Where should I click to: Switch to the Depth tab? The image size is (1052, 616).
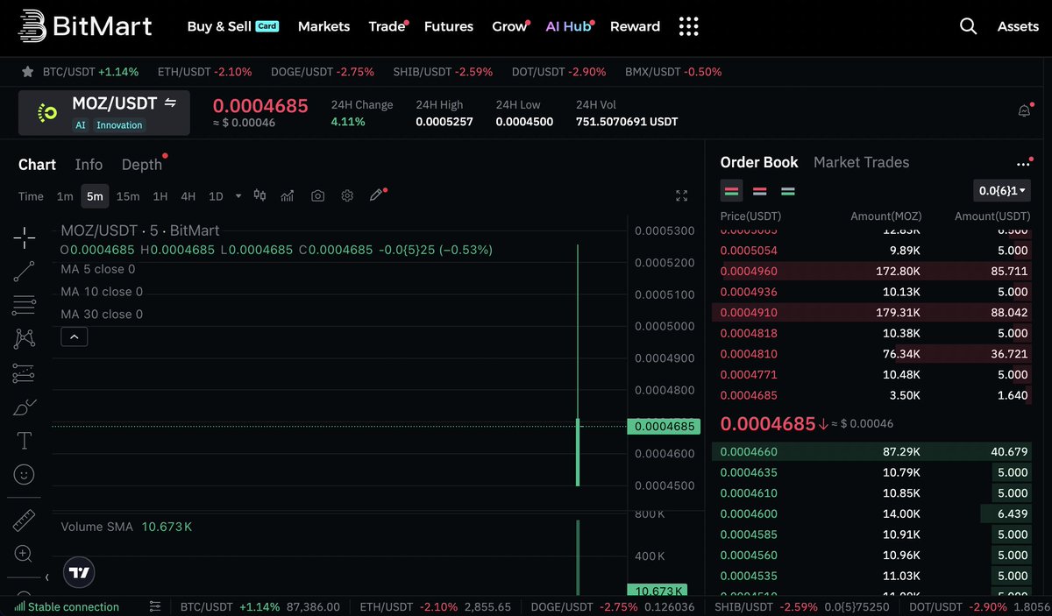143,165
